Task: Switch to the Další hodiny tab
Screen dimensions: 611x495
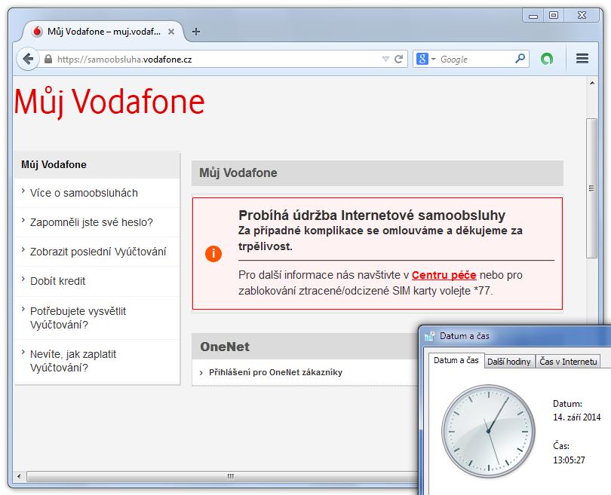Action: tap(508, 362)
